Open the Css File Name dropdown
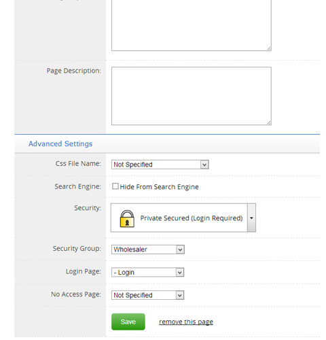Screen dimensions: 326x340 [160, 165]
